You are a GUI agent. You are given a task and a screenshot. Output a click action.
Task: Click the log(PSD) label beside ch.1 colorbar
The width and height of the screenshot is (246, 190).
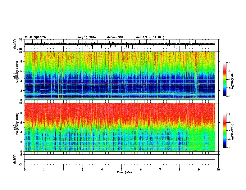point(233,81)
